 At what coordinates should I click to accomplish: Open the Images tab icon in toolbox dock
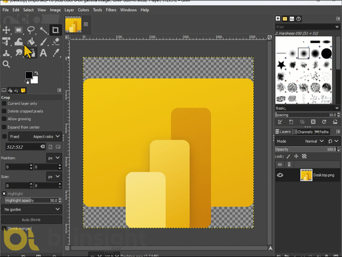[23, 90]
